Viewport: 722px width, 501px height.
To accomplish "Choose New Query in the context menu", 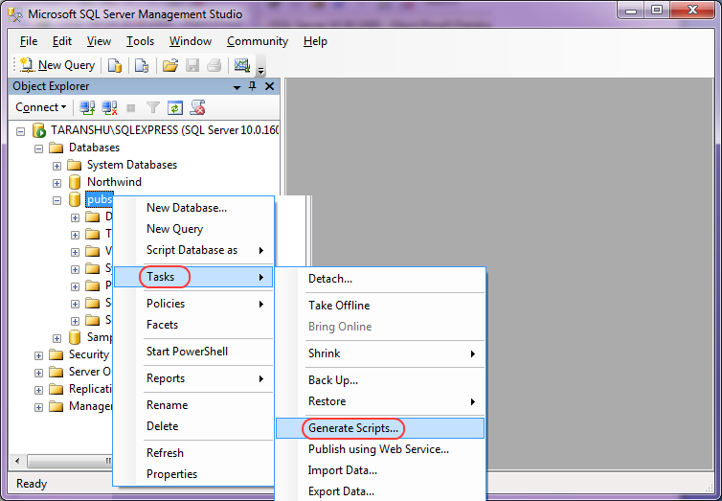I will point(193,229).
